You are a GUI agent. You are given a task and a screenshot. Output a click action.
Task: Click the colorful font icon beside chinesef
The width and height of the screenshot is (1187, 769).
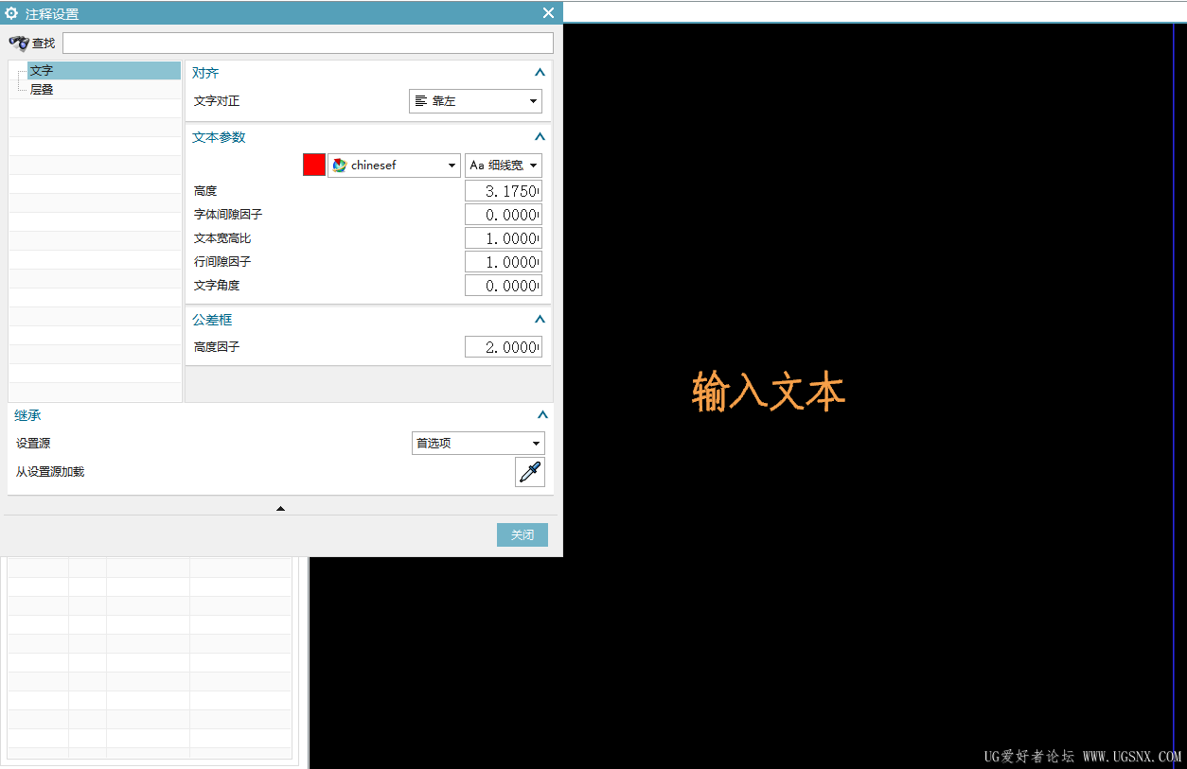pos(339,165)
